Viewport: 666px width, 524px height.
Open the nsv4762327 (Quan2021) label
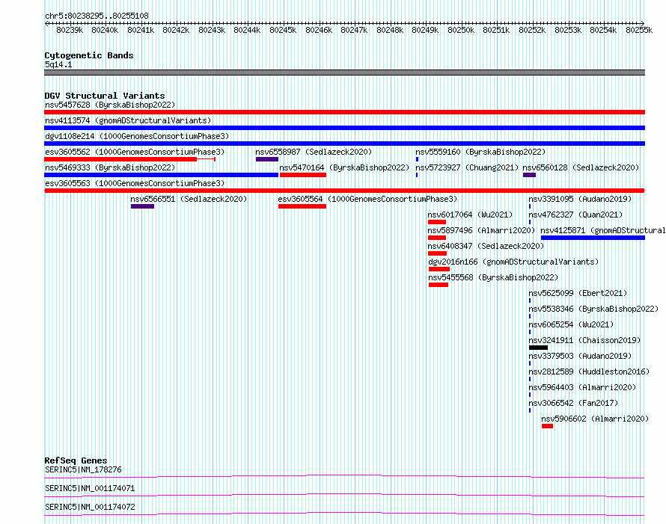(x=575, y=215)
